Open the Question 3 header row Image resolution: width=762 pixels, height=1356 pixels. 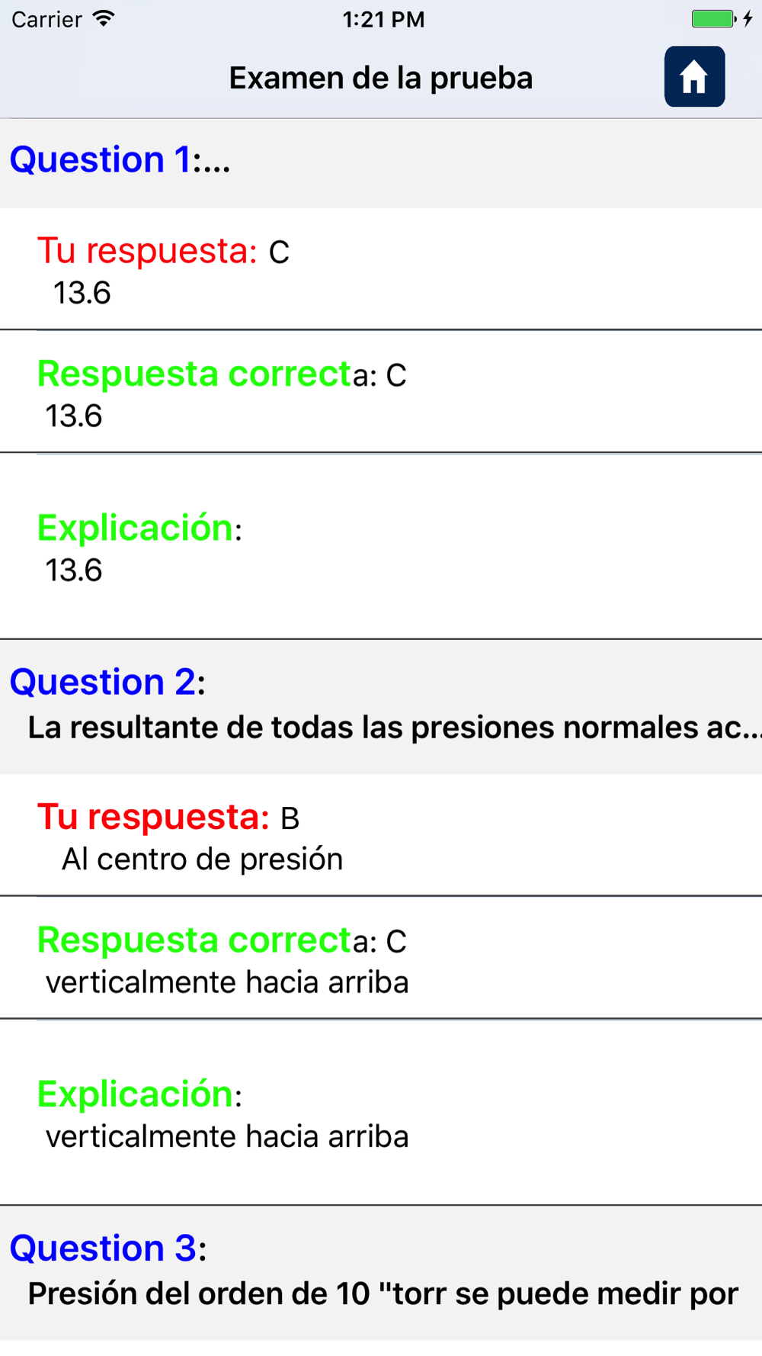(381, 1273)
